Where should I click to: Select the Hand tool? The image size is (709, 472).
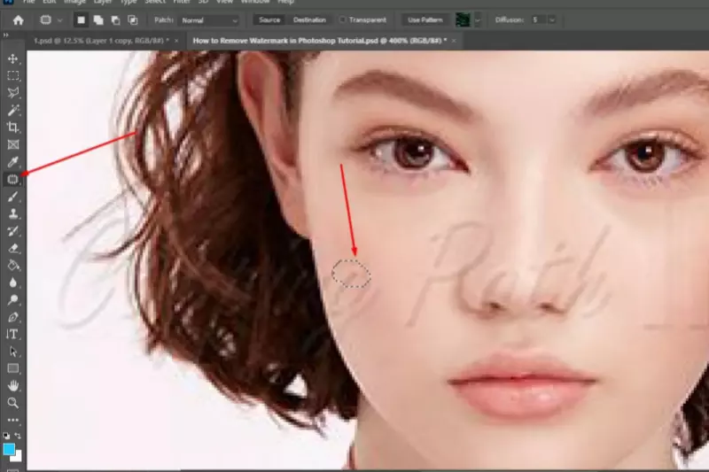click(x=12, y=386)
